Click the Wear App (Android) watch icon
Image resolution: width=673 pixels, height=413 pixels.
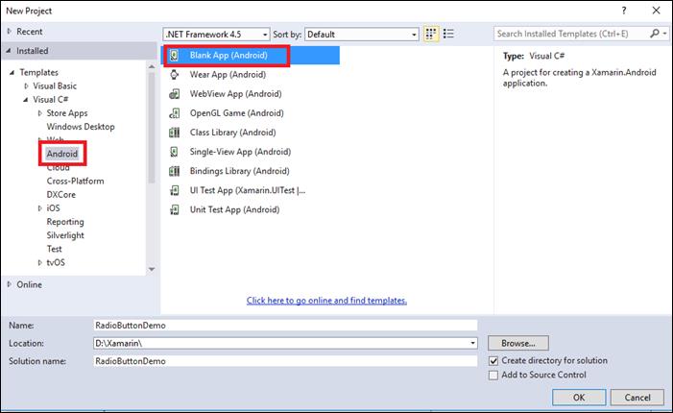tap(175, 75)
